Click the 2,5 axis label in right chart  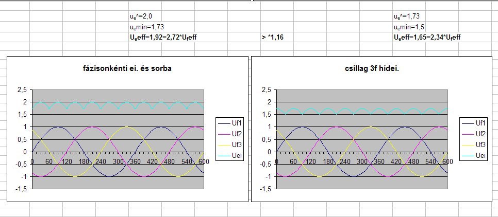tap(267, 89)
